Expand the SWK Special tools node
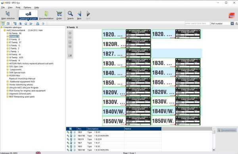The image size is (238, 154). pos(8,72)
